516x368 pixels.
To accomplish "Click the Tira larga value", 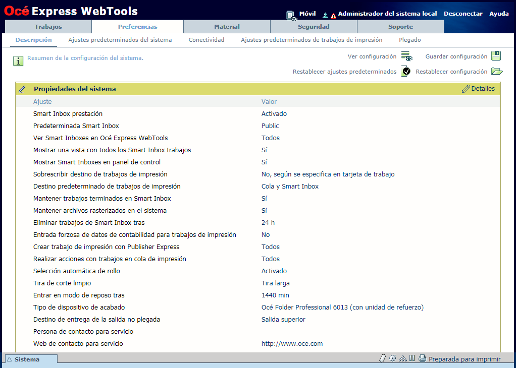I will point(276,283).
